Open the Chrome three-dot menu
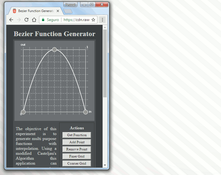This screenshot has height=175, width=221. [103, 20]
